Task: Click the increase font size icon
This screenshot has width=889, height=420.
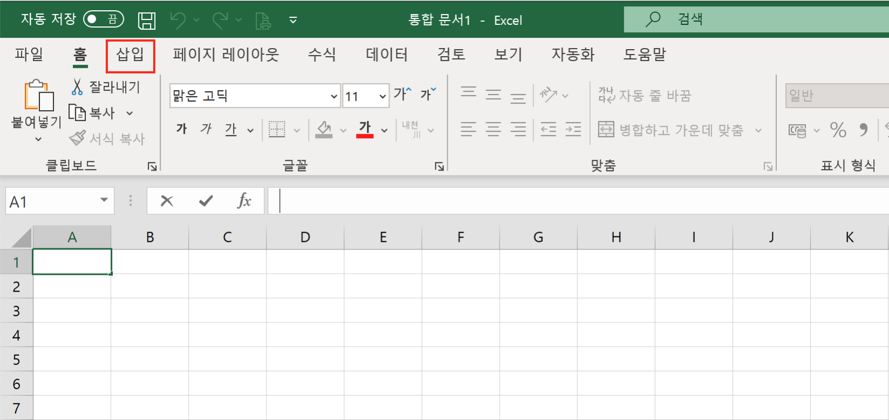Action: click(402, 94)
